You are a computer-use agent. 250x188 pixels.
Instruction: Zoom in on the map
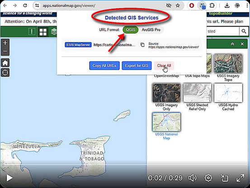(5, 43)
